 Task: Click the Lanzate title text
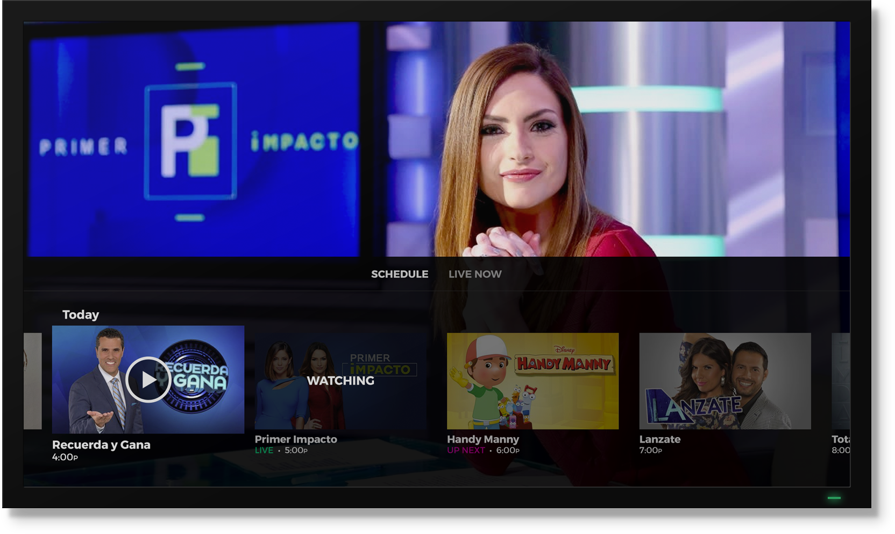(x=660, y=439)
